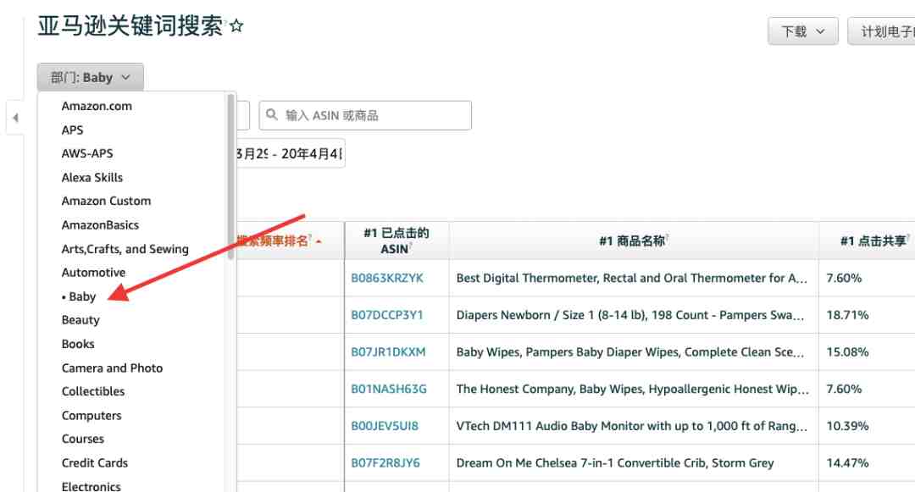Choose Credit Cards department
The image size is (915, 492).
coord(95,463)
